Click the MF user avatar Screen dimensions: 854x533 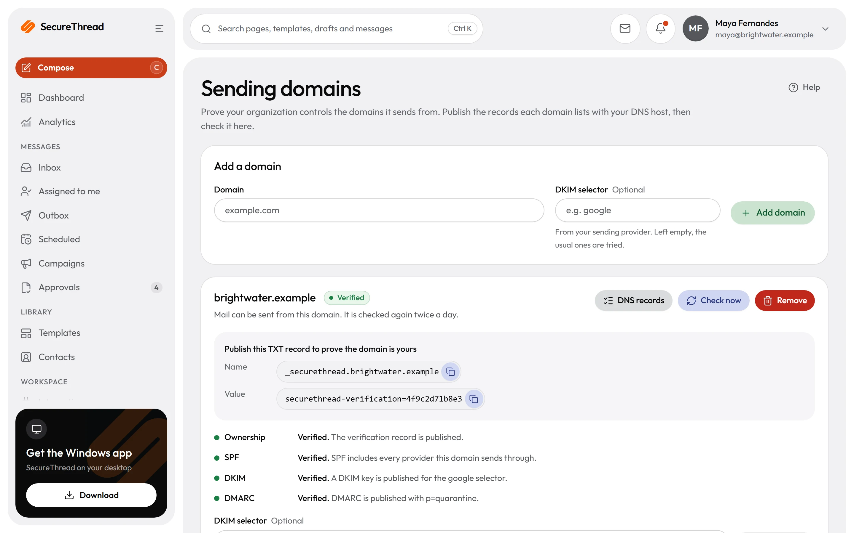click(x=695, y=28)
